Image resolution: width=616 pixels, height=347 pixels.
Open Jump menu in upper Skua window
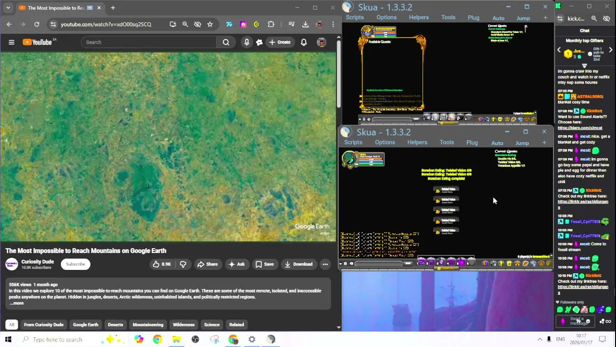click(523, 18)
